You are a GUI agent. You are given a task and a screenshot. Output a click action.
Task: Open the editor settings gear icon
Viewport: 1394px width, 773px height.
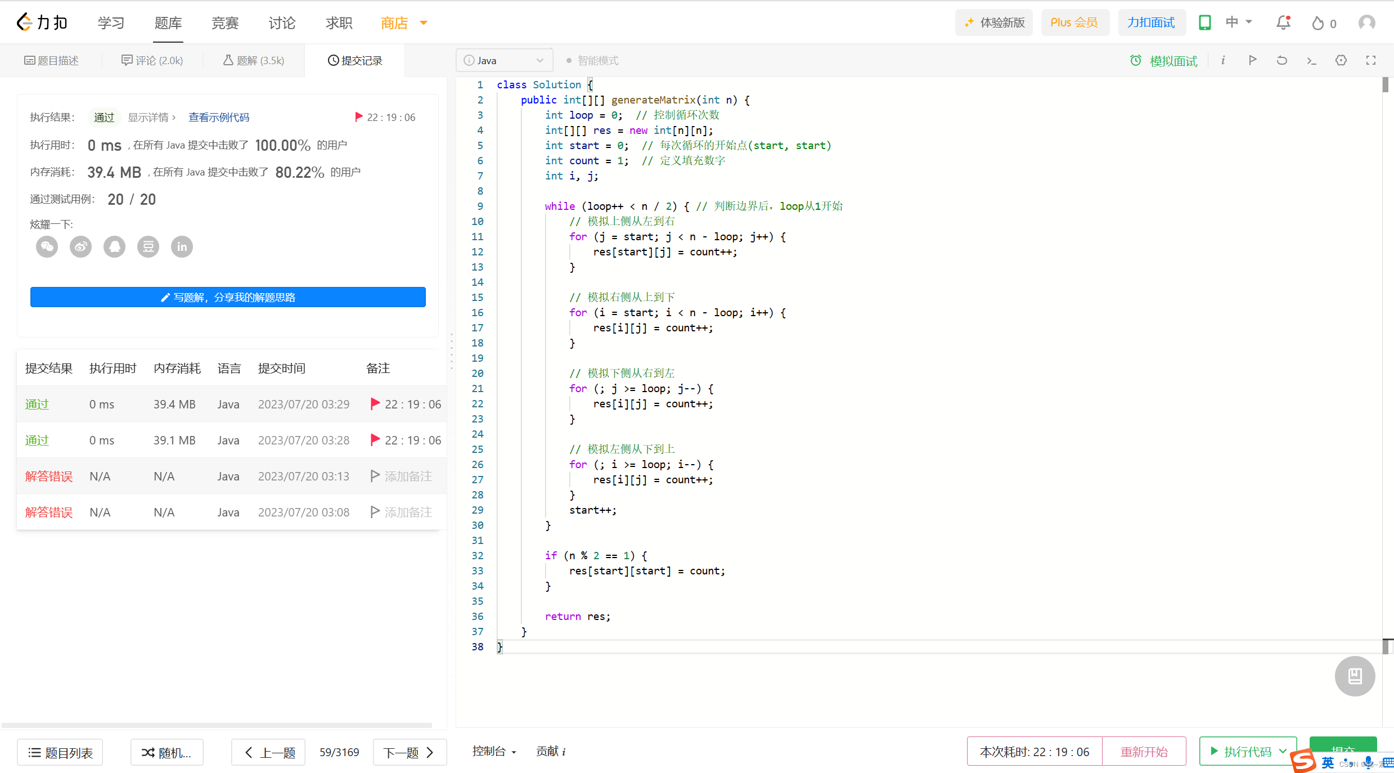tap(1341, 60)
